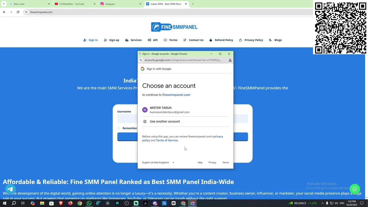Open OBS Studio from the taskbar
368x207 pixels.
point(127,203)
